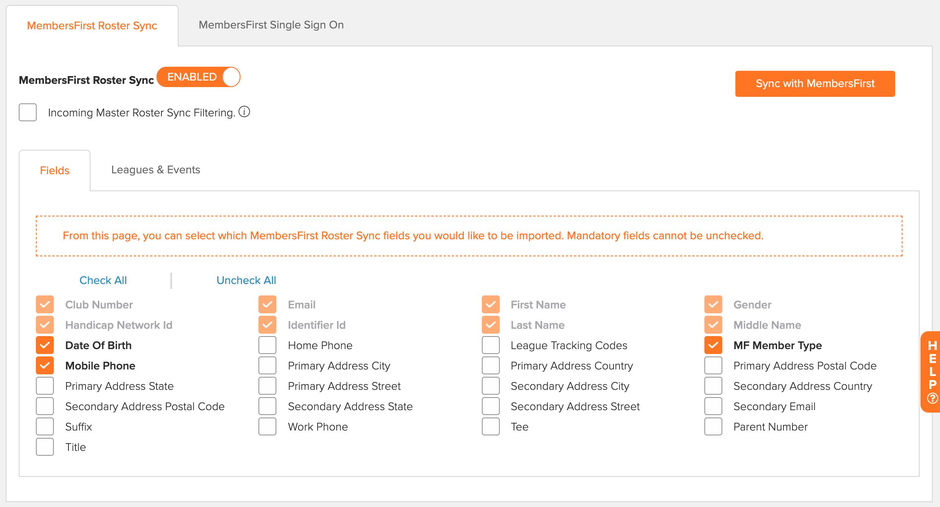
Task: Open the Leagues & Events tab
Action: (x=156, y=170)
